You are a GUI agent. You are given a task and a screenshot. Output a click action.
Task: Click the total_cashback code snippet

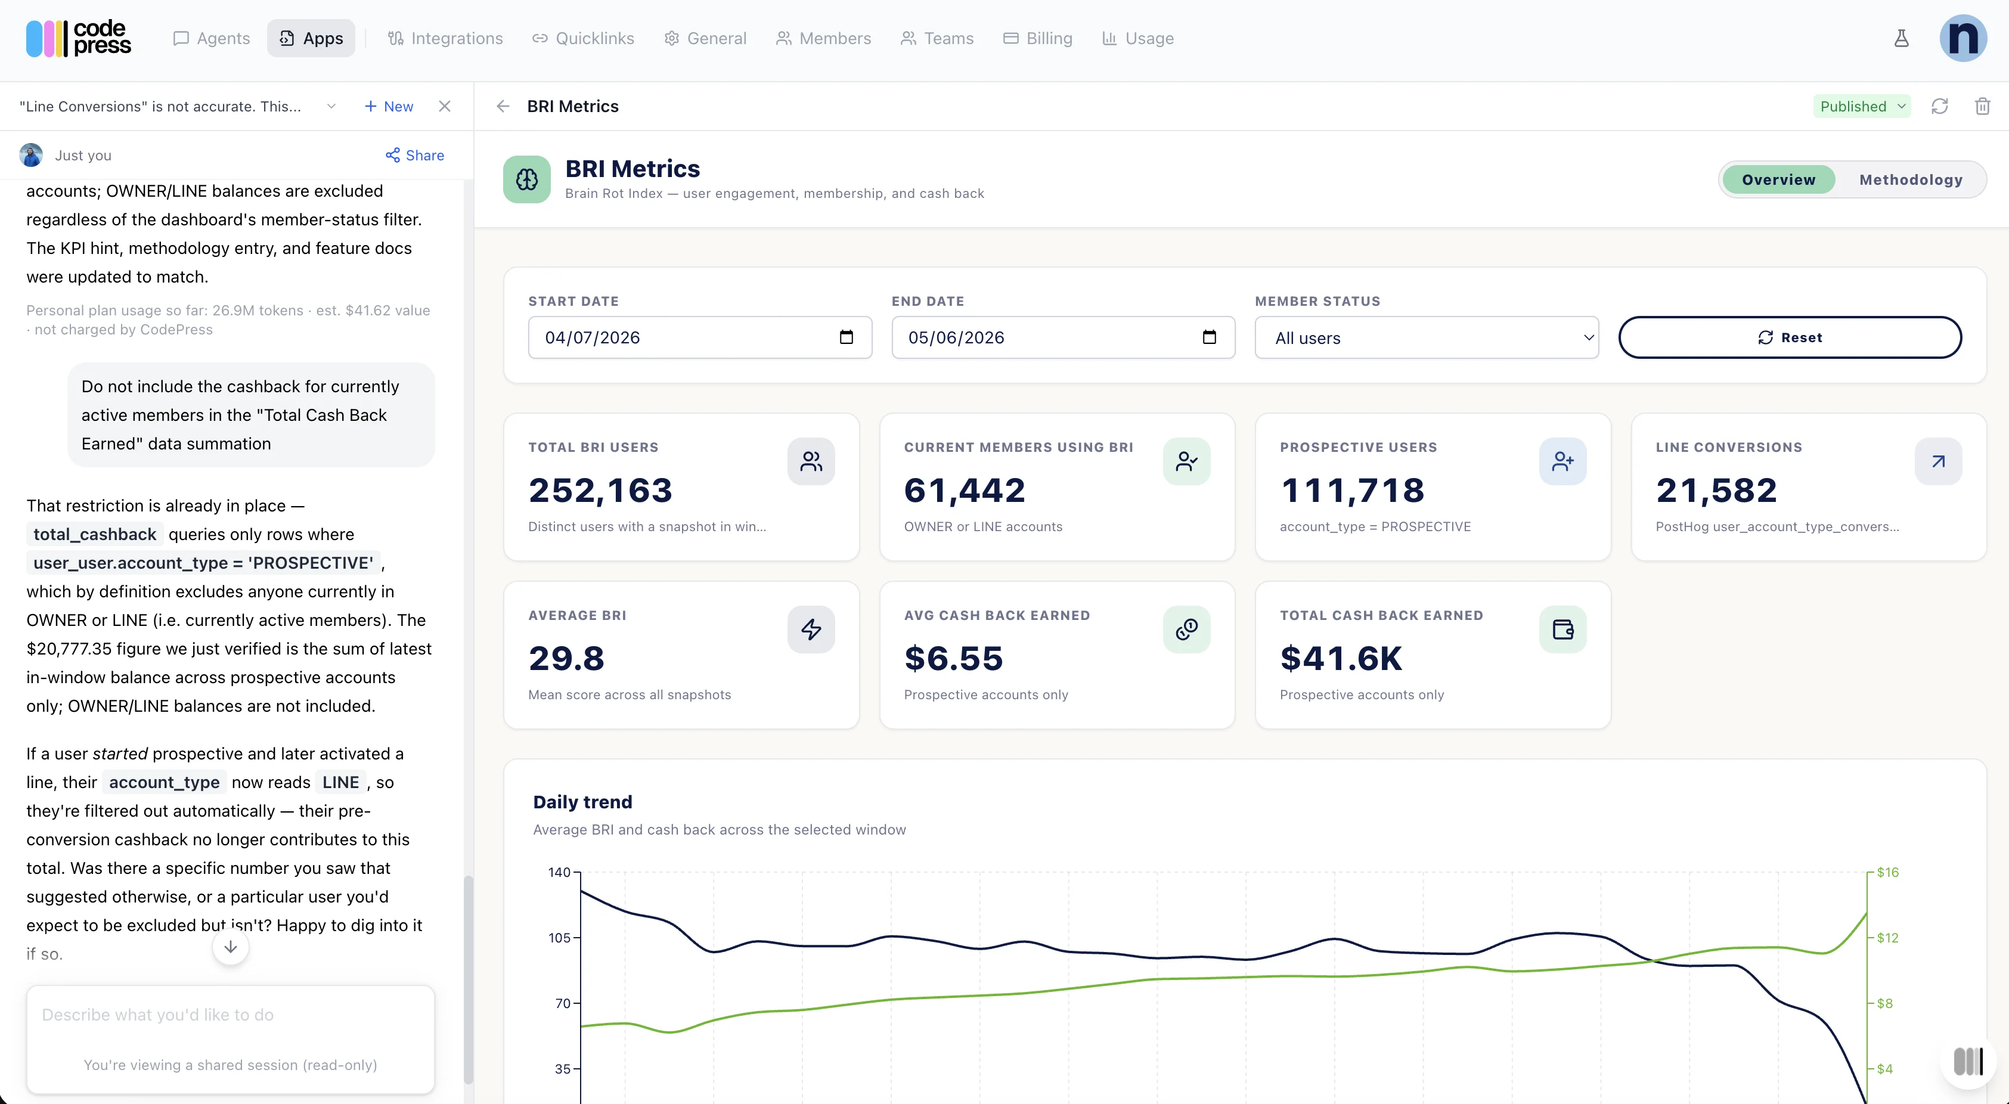click(x=94, y=534)
